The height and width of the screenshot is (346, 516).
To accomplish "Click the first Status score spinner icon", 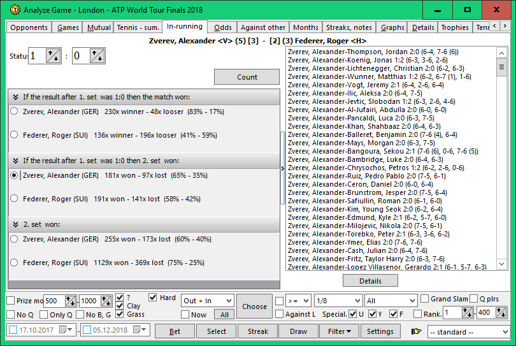I will pos(54,56).
